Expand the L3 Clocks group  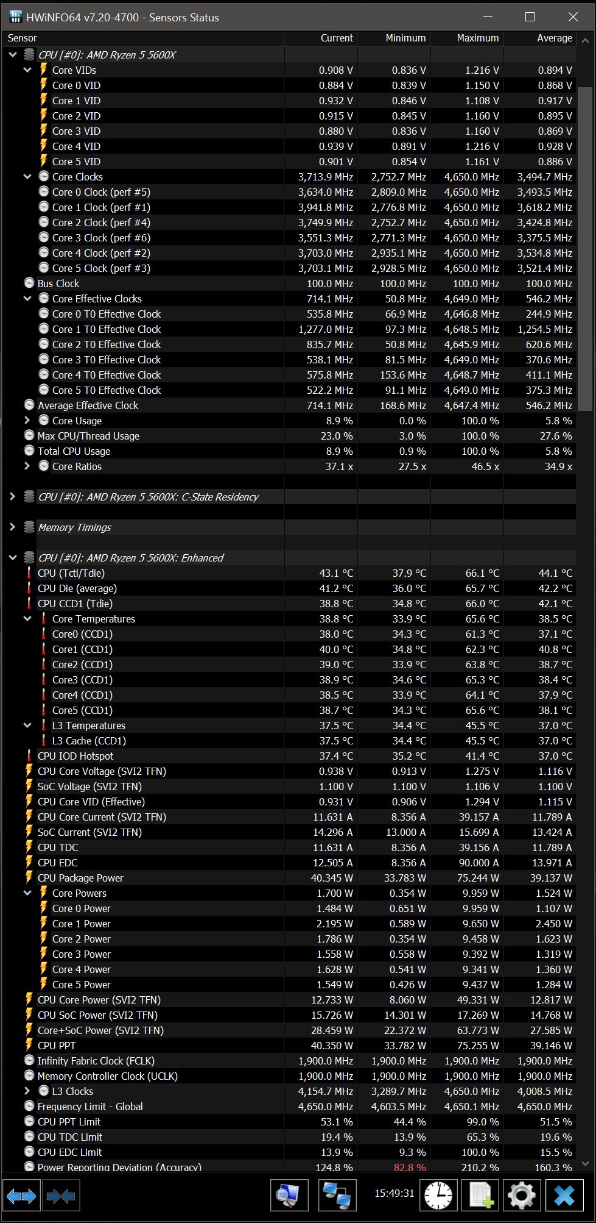[x=27, y=1091]
